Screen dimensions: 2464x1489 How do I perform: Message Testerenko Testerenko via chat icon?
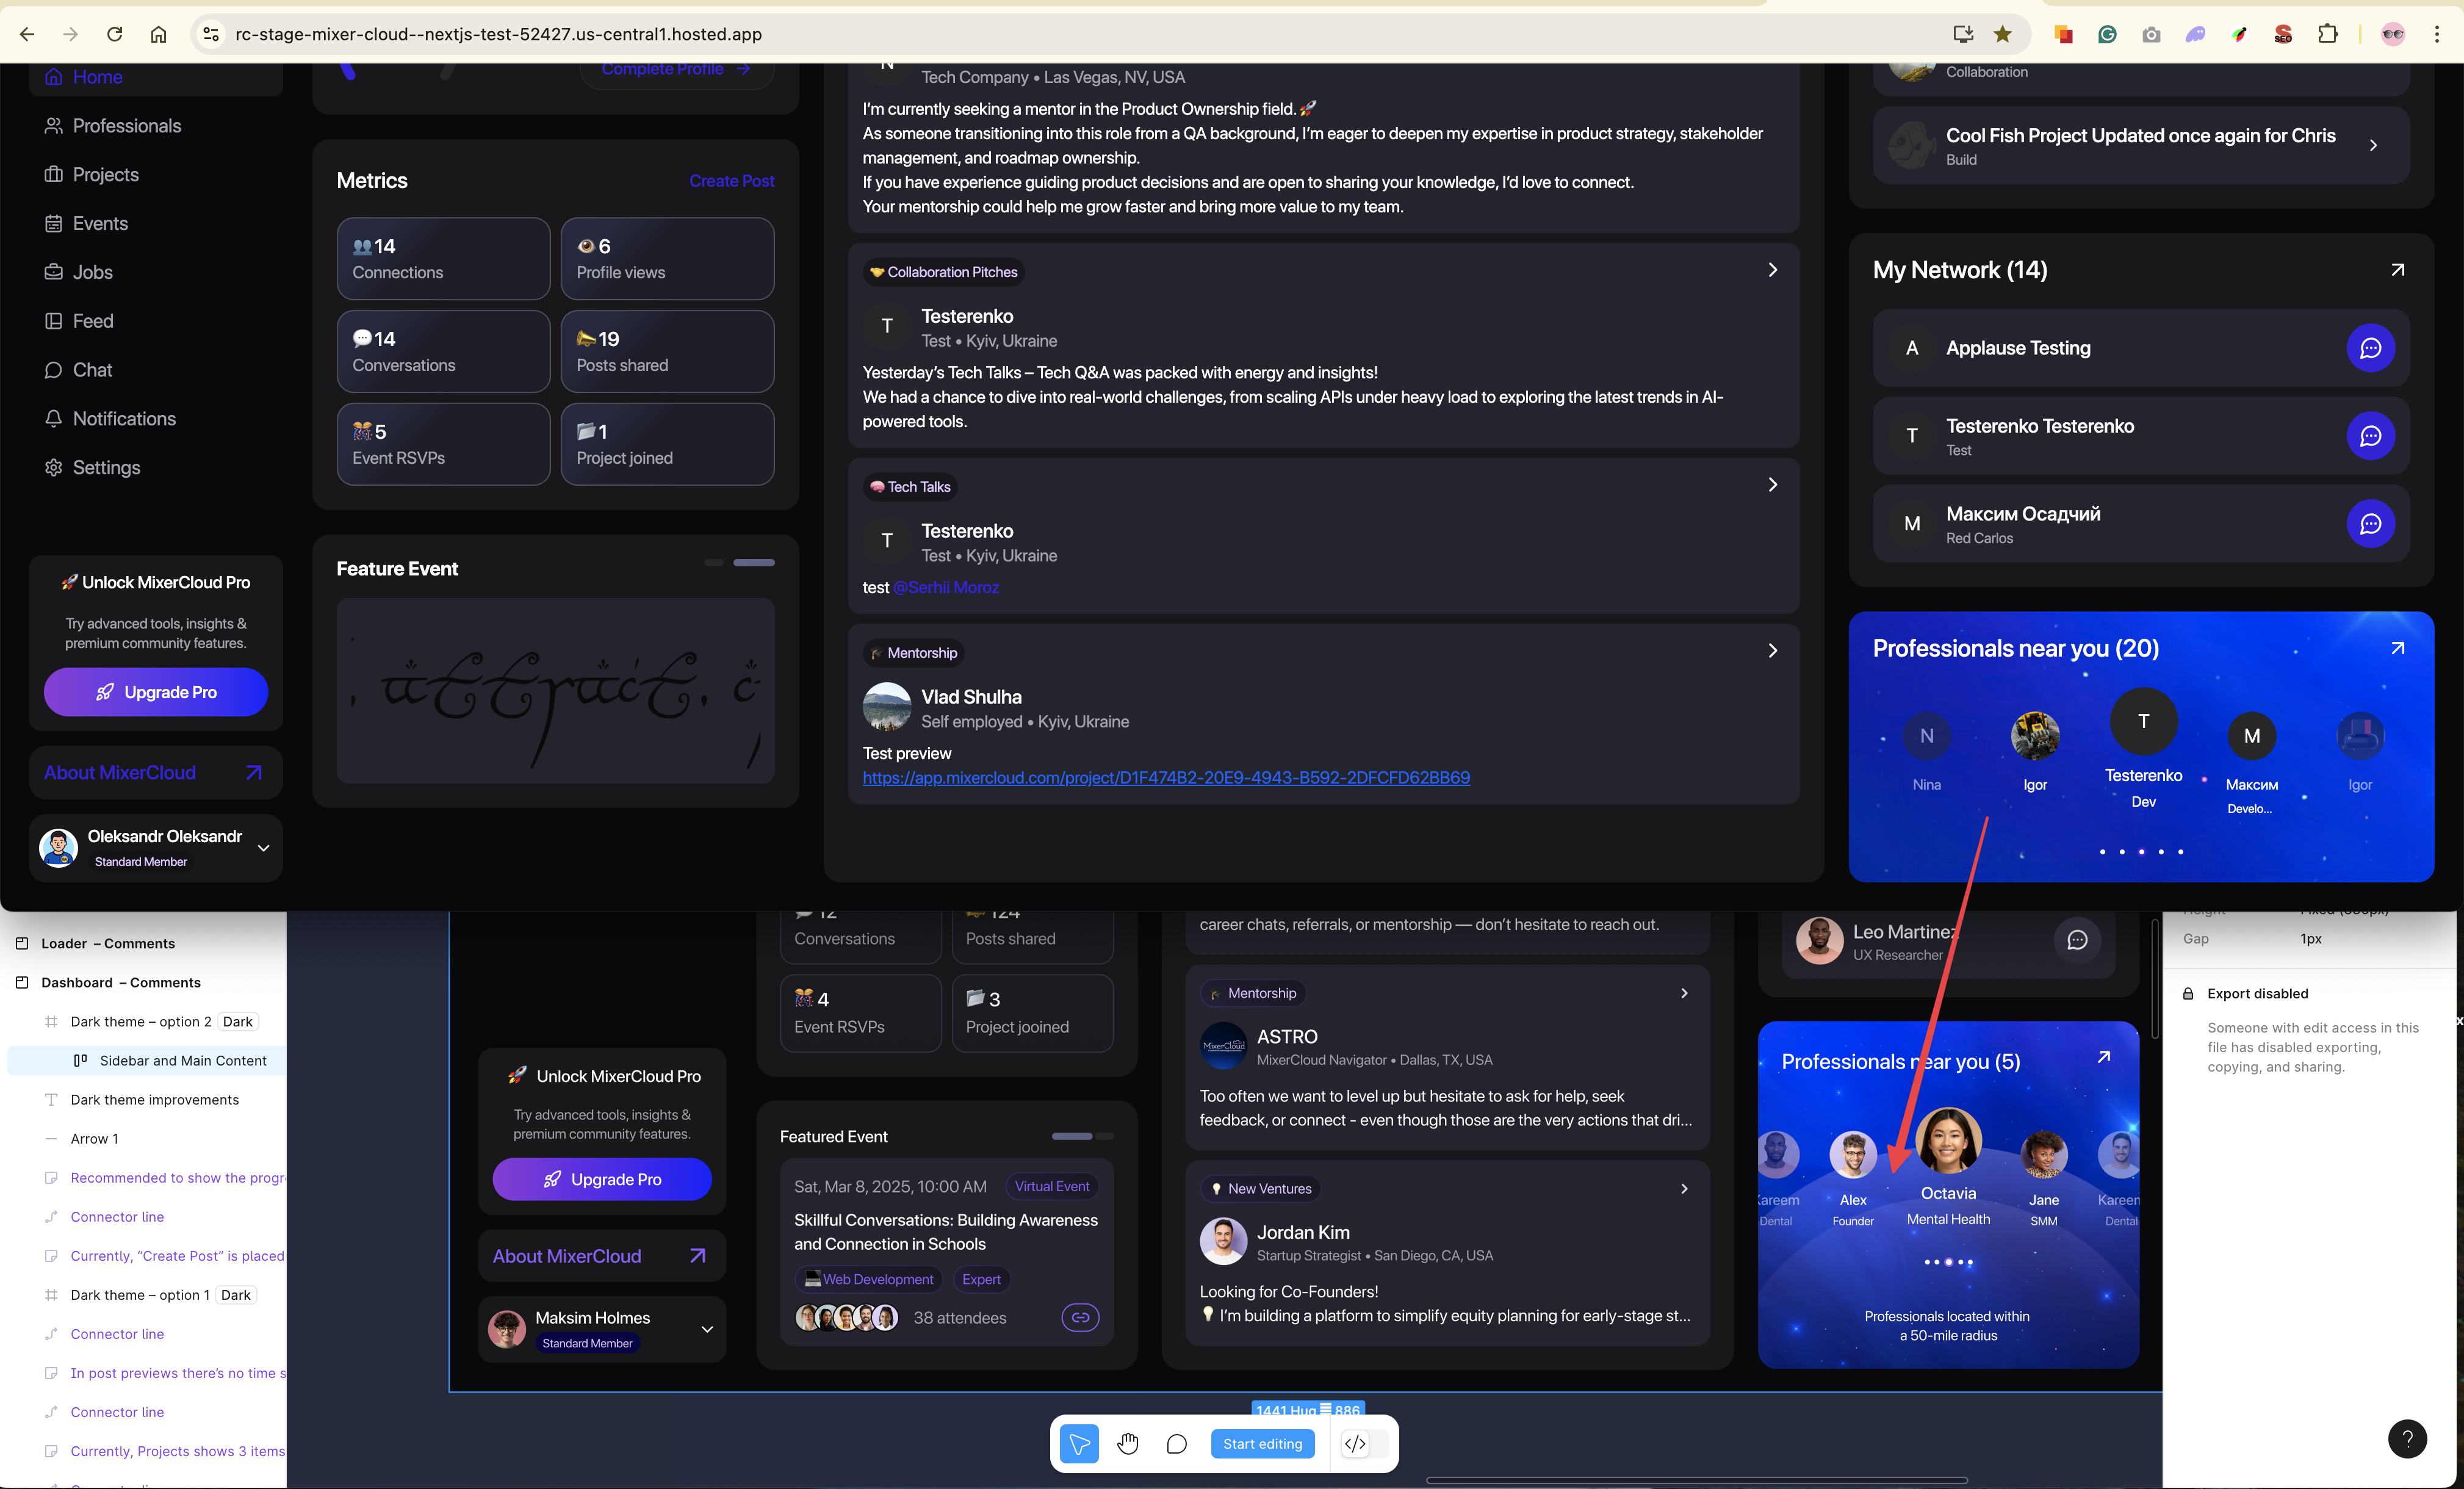click(x=2370, y=436)
